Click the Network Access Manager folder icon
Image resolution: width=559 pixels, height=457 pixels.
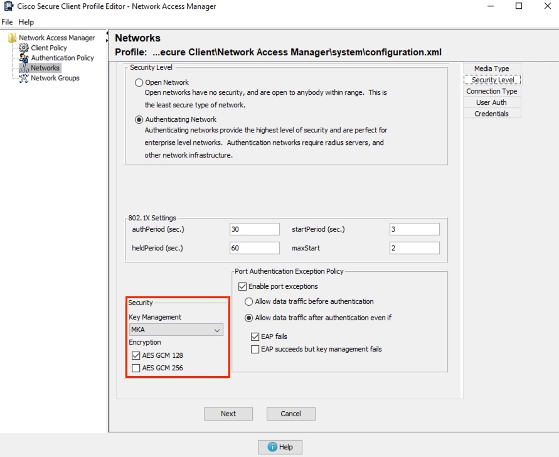point(13,38)
